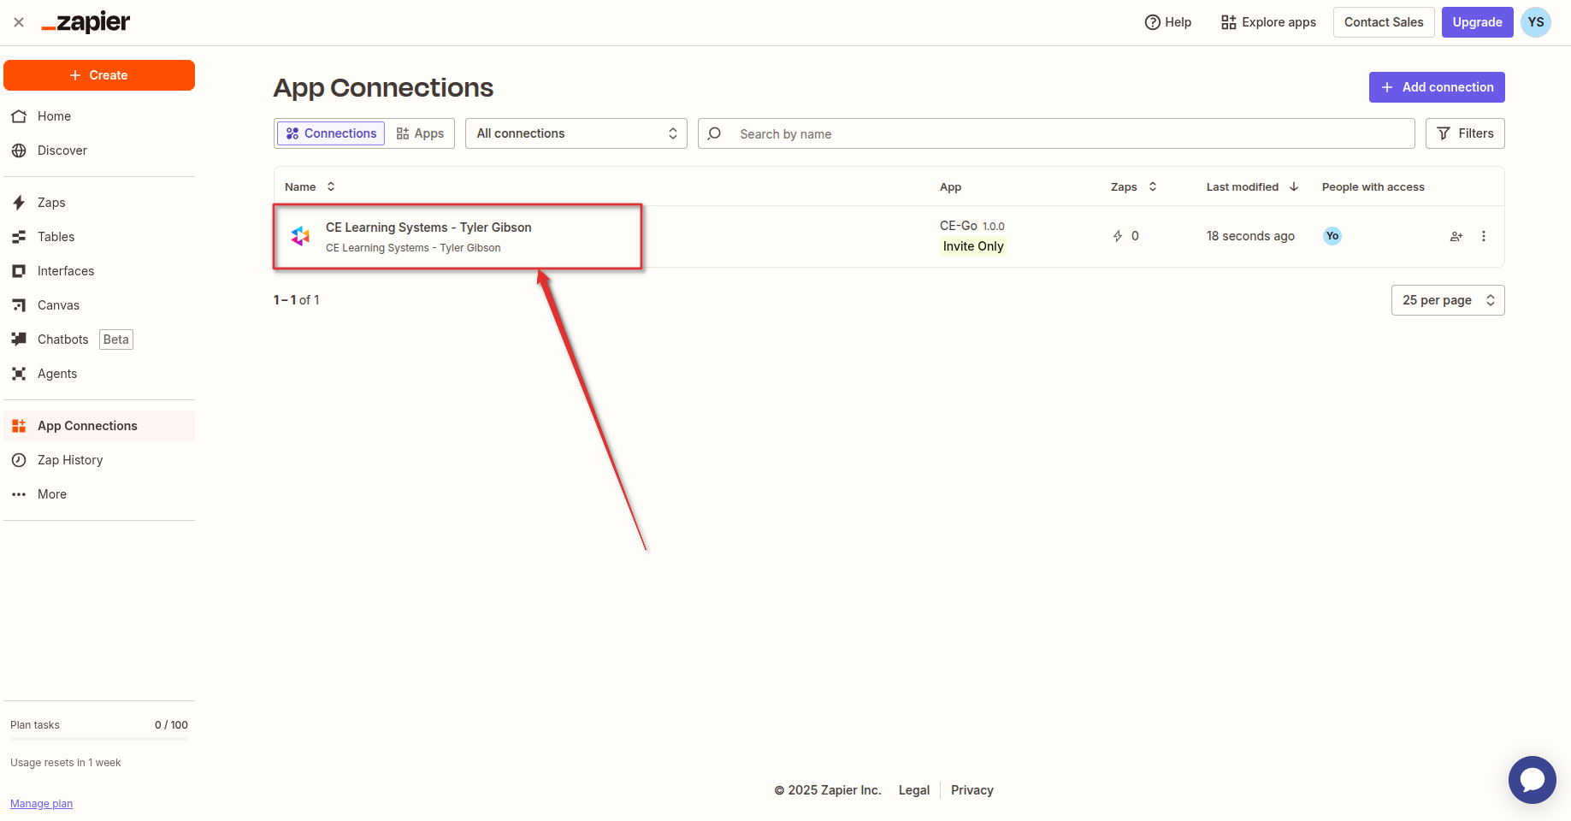Open Chatbots in the sidebar
1571x821 pixels.
[99, 340]
